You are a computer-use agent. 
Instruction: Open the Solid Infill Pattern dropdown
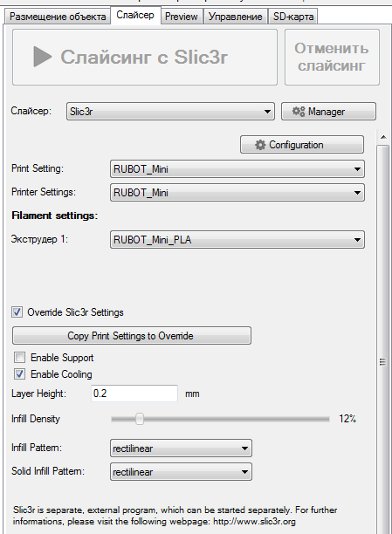181,472
